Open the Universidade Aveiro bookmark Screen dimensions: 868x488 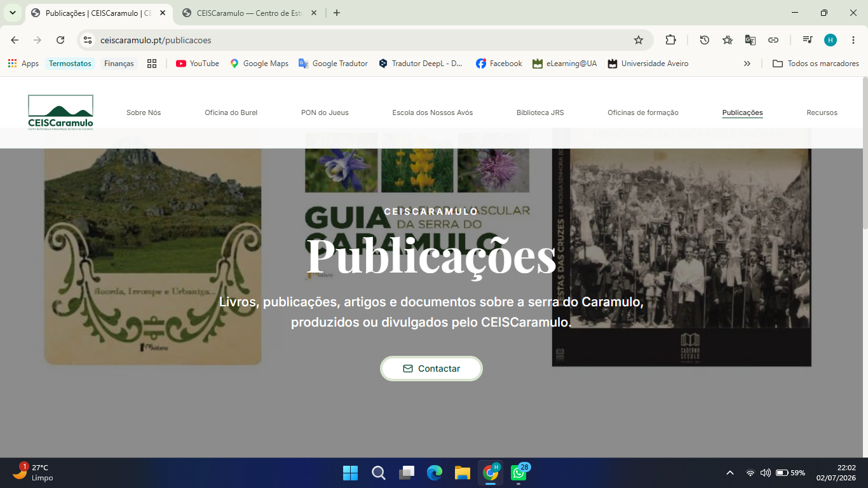(x=648, y=64)
